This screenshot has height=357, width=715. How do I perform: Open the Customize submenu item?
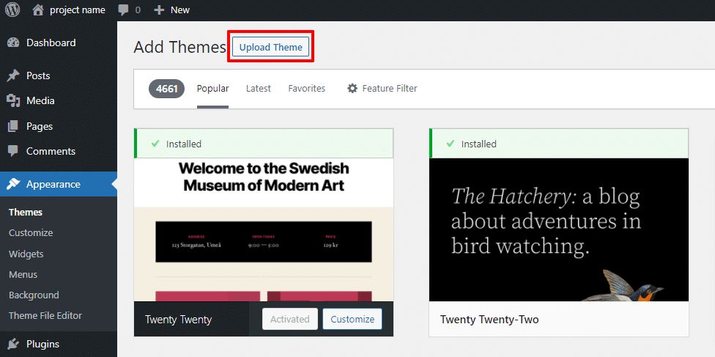pyautogui.click(x=31, y=233)
